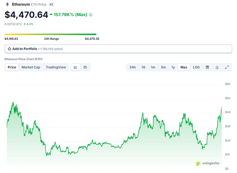Toggle LOG scale on chart
Viewport: 237px width, 173px height.
click(196, 67)
